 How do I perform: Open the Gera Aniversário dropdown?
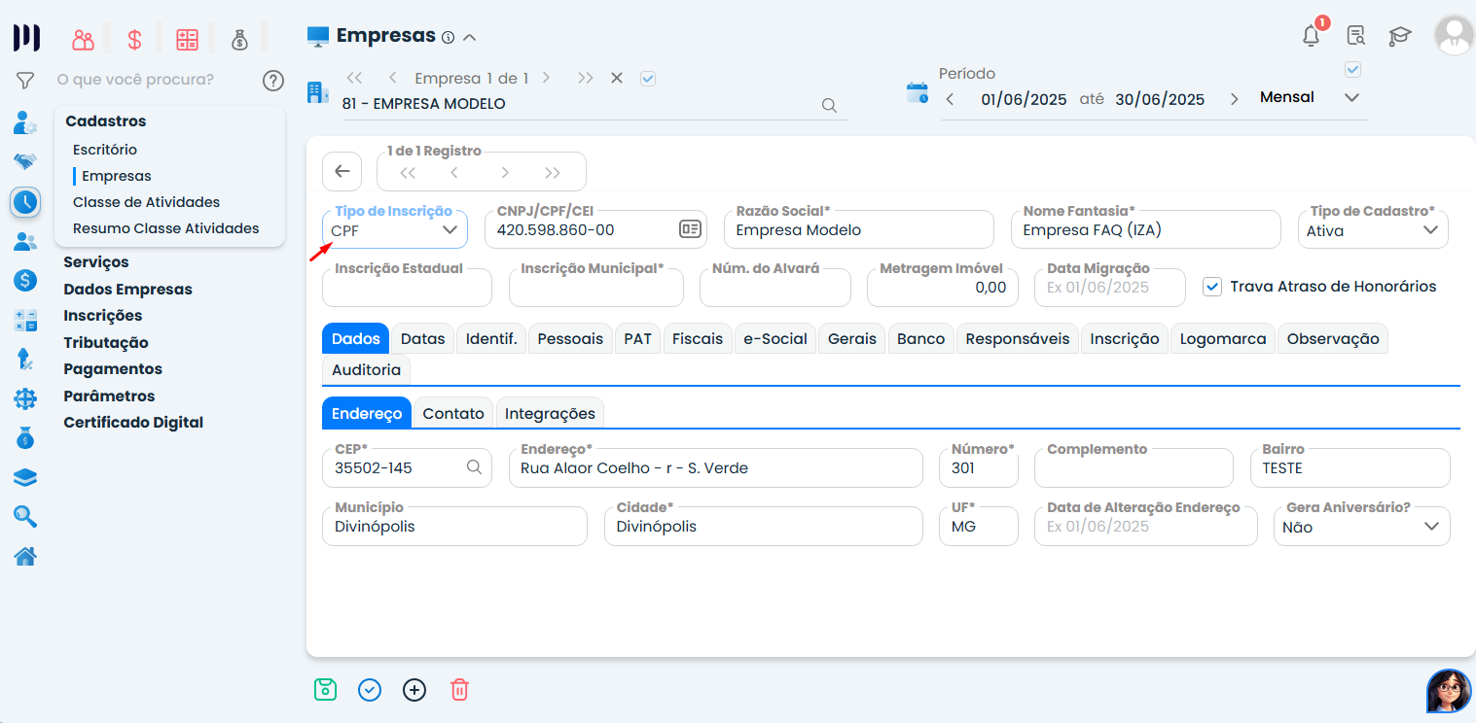point(1360,527)
